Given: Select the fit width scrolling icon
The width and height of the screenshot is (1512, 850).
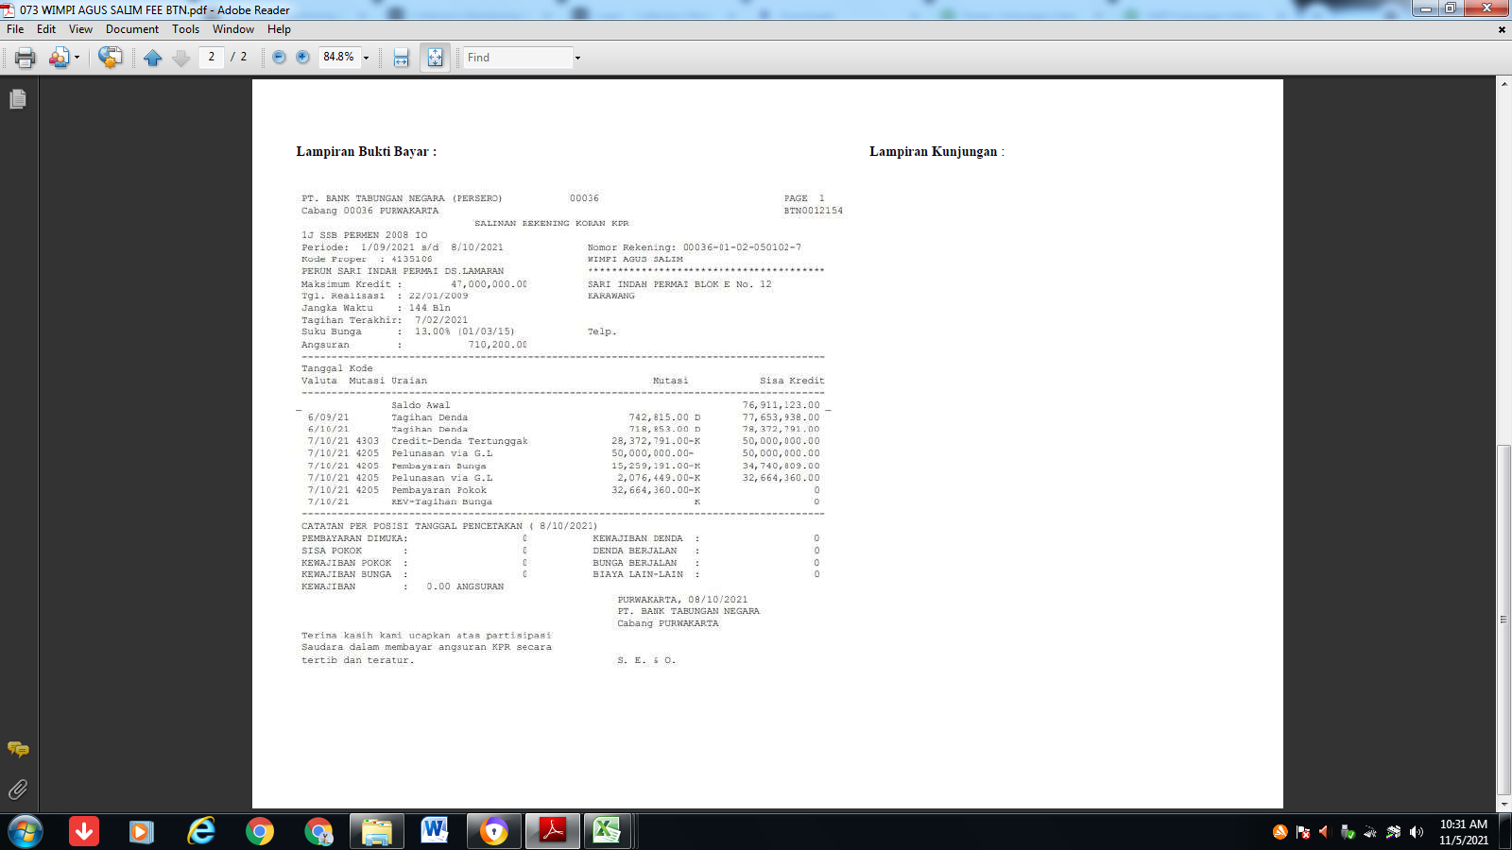Looking at the screenshot, I should click(x=402, y=58).
